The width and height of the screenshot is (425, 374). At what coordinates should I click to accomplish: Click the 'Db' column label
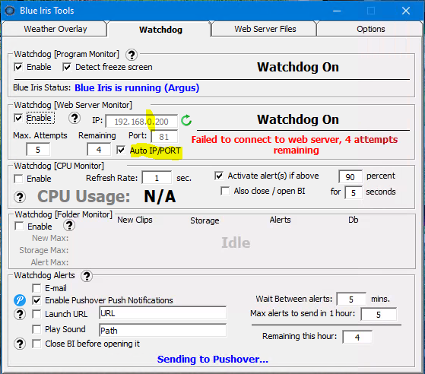354,220
